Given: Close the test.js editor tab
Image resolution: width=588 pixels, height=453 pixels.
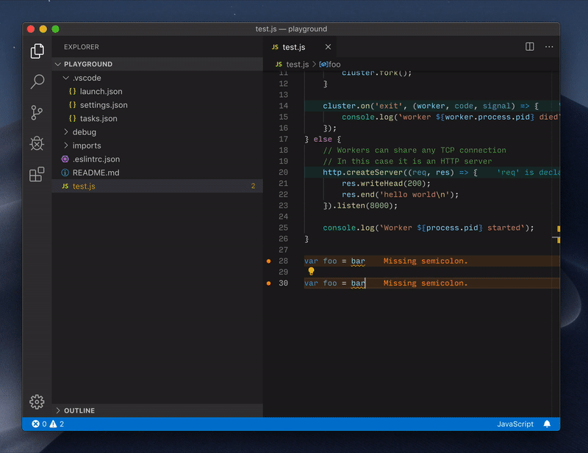Looking at the screenshot, I should [329, 47].
